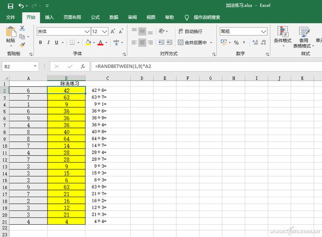The width and height of the screenshot is (322, 237).
Task: Open the 宋体 font name dropdown
Action: tap(87, 32)
